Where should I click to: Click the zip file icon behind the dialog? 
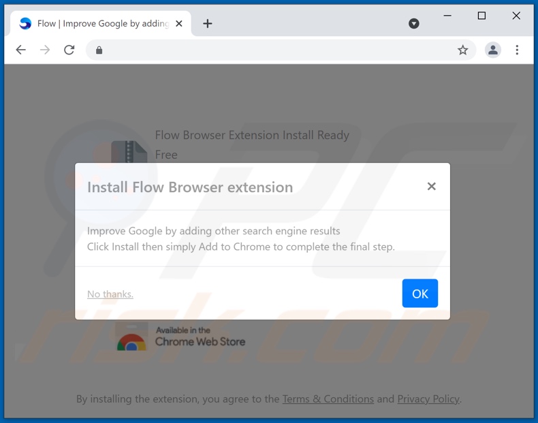(129, 151)
